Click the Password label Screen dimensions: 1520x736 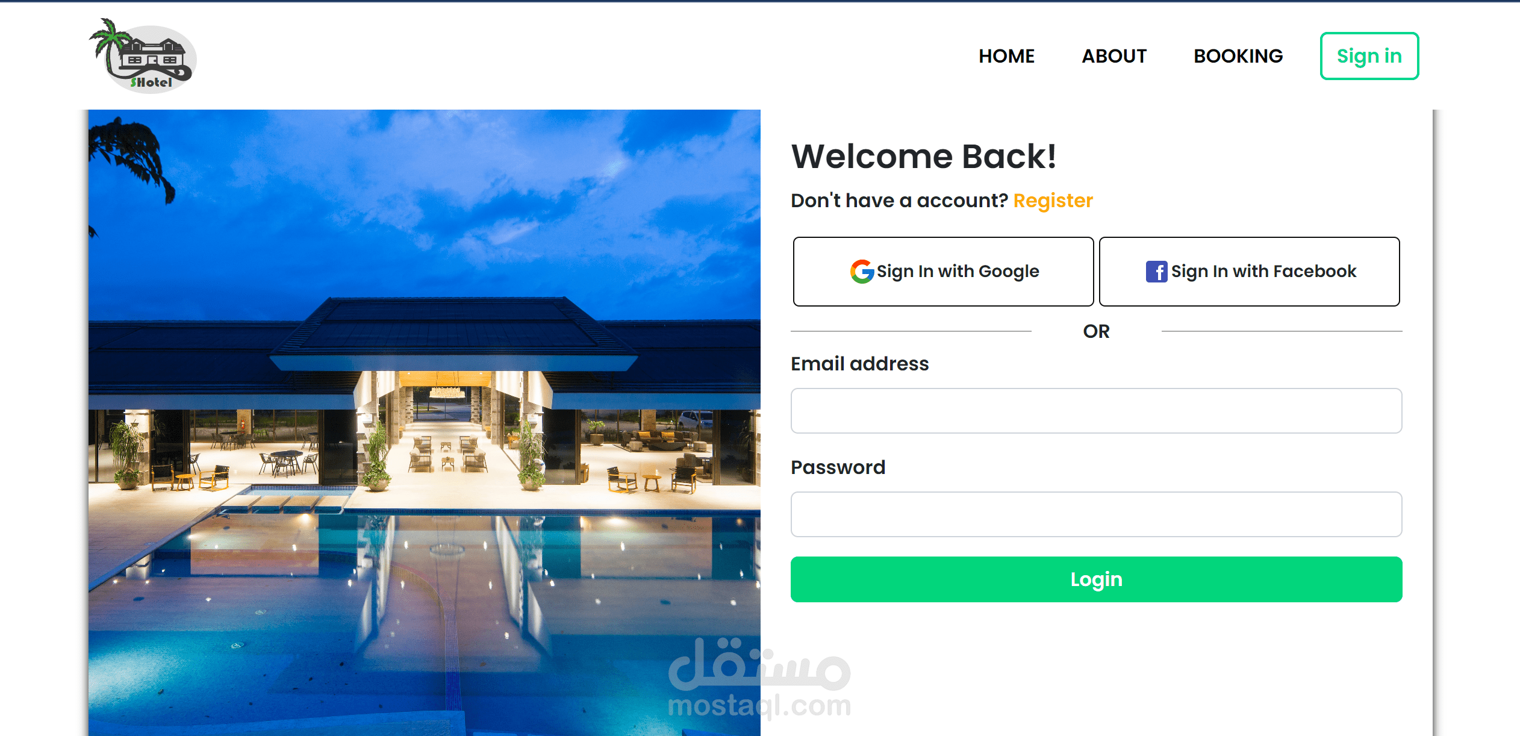point(838,467)
